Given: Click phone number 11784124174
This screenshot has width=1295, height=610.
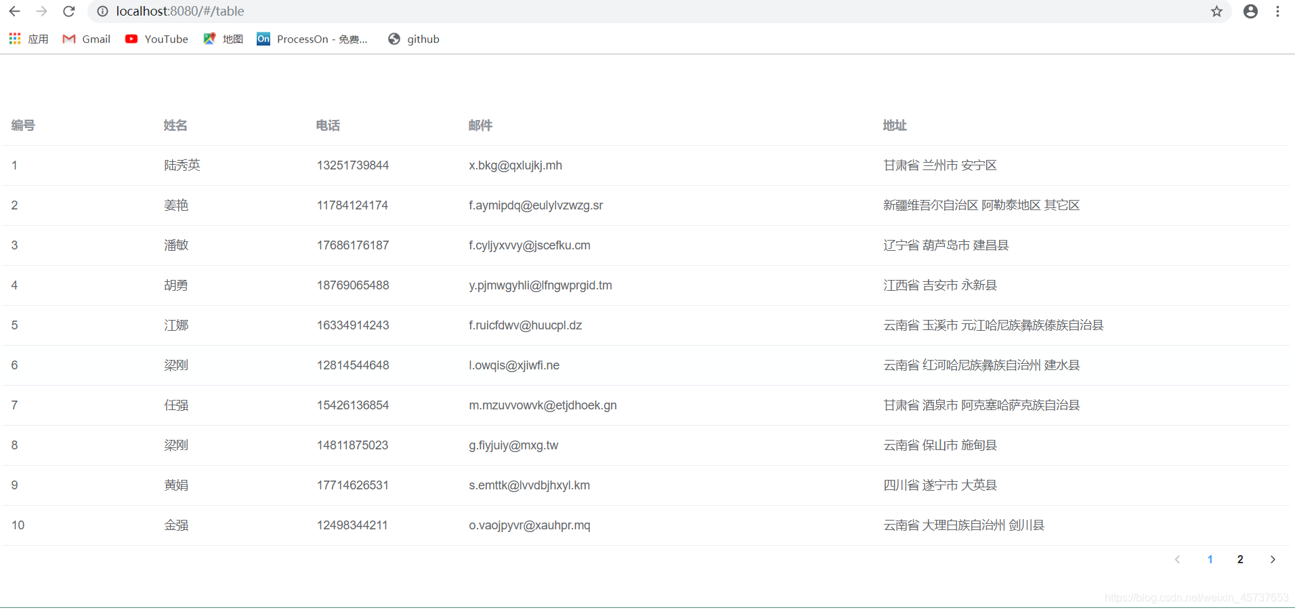Looking at the screenshot, I should (x=353, y=205).
